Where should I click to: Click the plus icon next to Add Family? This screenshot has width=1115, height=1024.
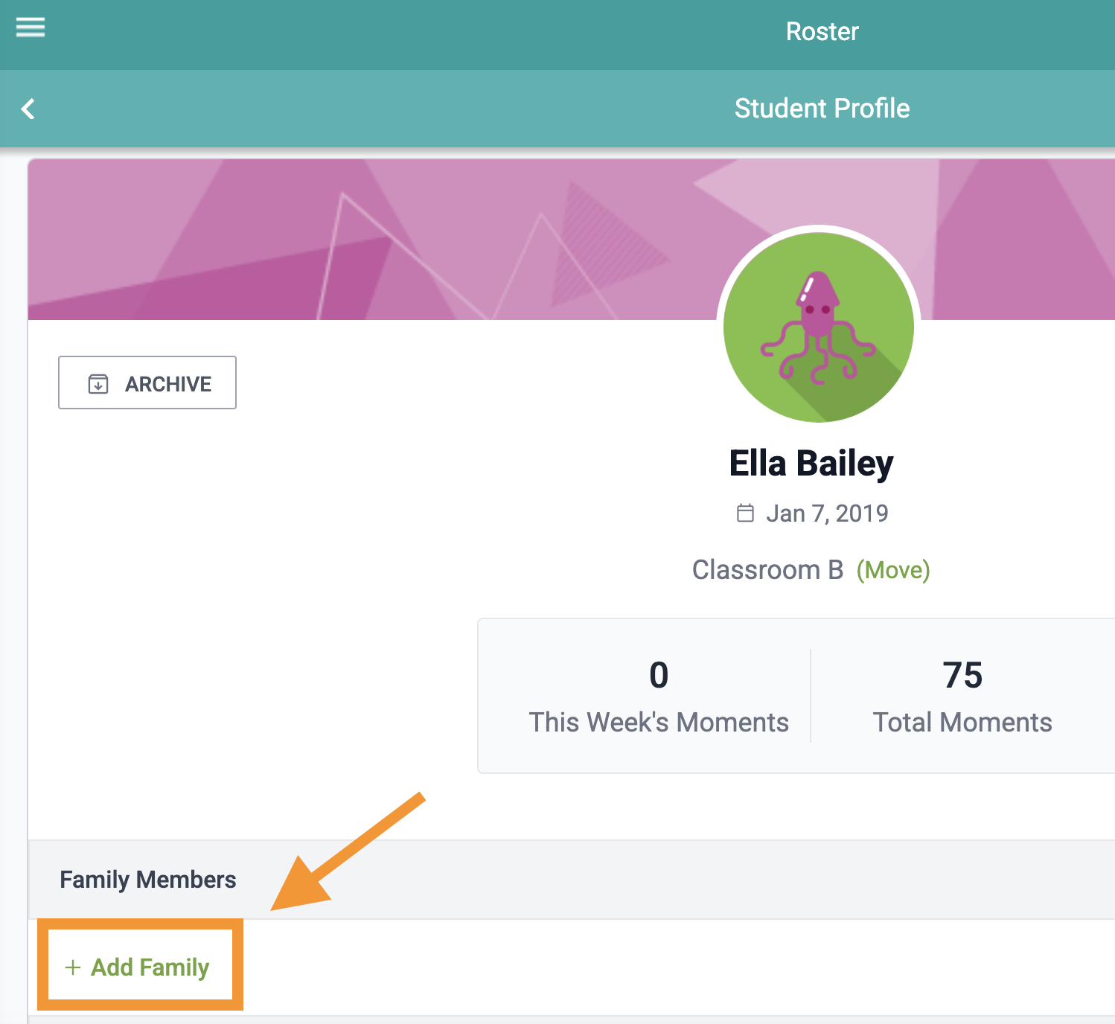pyautogui.click(x=73, y=967)
